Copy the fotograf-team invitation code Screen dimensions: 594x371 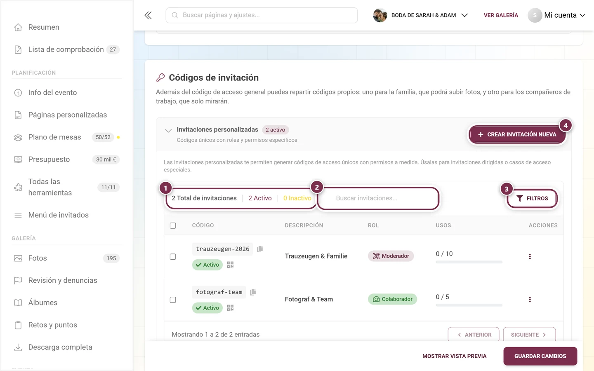tap(253, 292)
